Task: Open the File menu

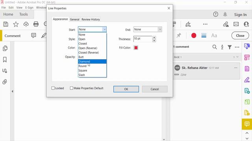Action: (4, 7)
